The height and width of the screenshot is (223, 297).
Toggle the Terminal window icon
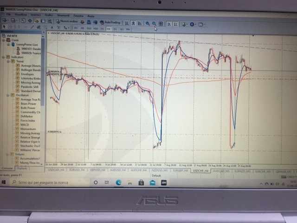pos(43,21)
